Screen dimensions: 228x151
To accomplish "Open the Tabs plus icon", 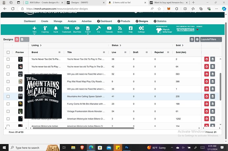I will pos(34,29).
